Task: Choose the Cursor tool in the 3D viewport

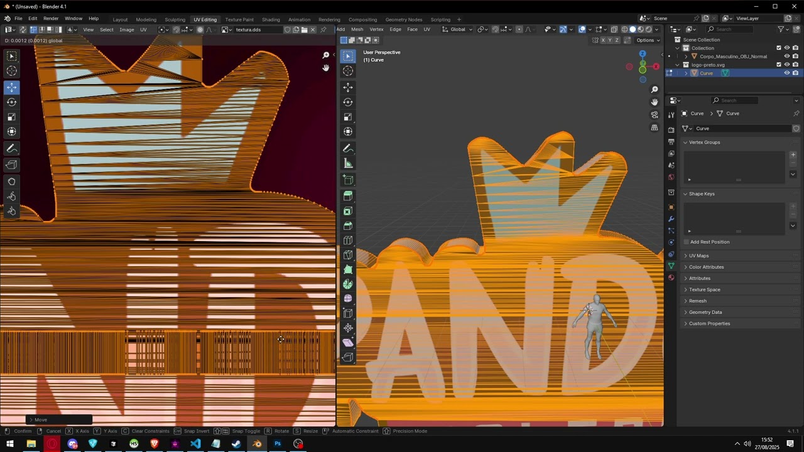Action: tap(348, 71)
